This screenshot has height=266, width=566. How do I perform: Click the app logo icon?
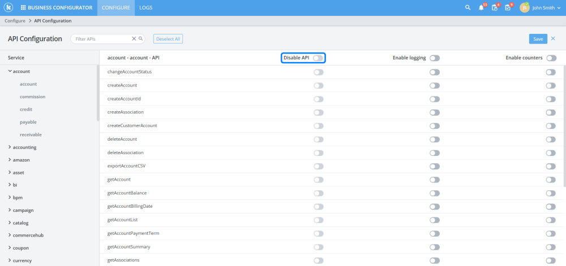[x=8, y=7]
